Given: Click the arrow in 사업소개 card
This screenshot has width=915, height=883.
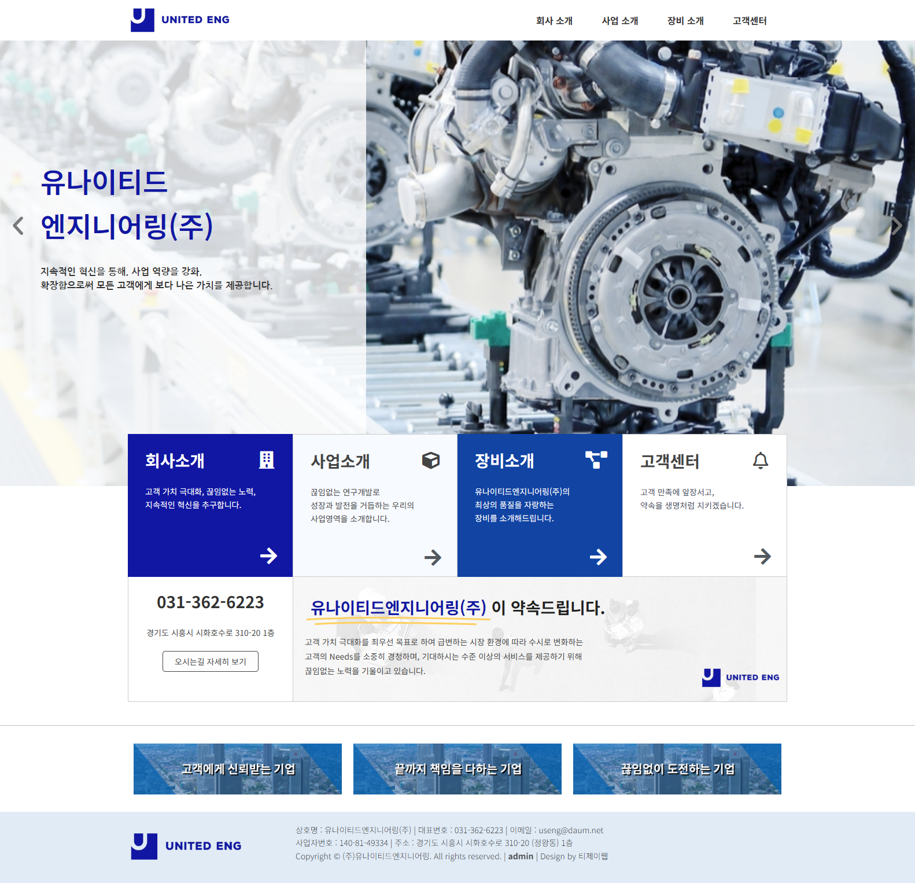Looking at the screenshot, I should [x=433, y=557].
